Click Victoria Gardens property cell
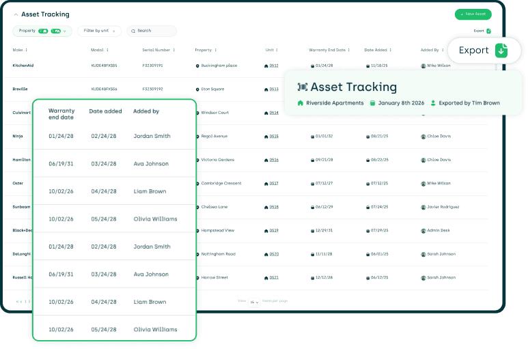Viewport: 528px width, 349px height. click(x=217, y=160)
